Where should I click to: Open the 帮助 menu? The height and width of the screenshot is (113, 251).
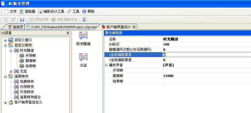tap(88, 12)
